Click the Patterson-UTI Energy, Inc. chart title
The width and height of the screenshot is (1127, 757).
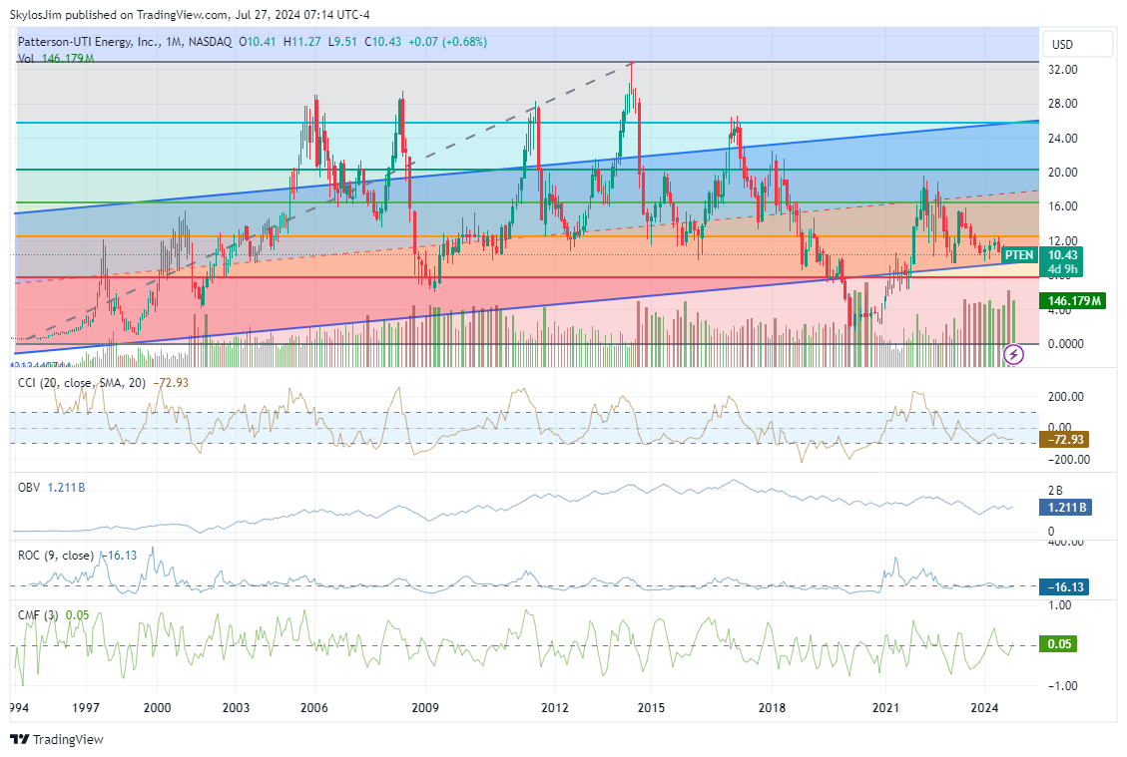[x=90, y=42]
